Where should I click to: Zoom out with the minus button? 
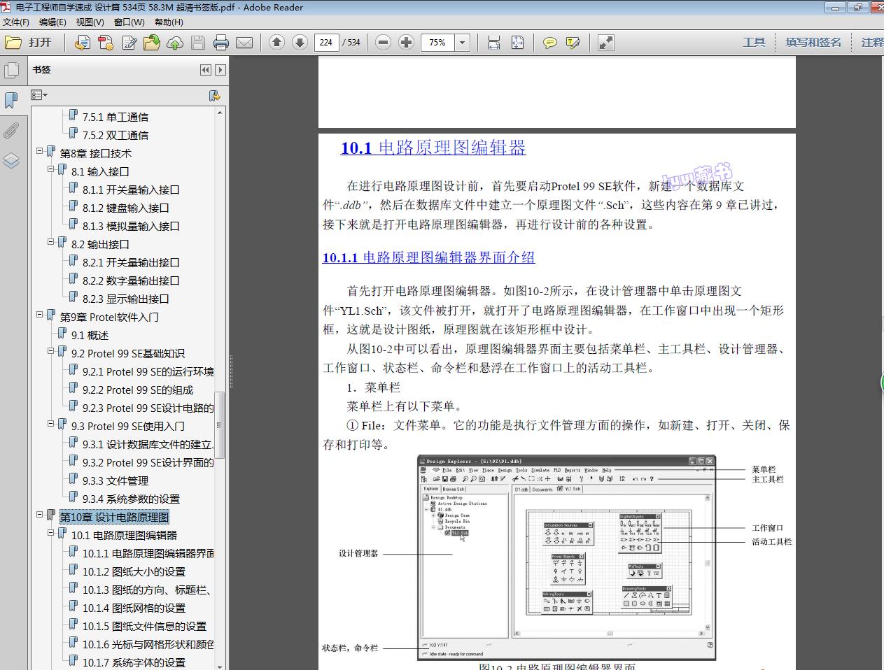tap(383, 43)
